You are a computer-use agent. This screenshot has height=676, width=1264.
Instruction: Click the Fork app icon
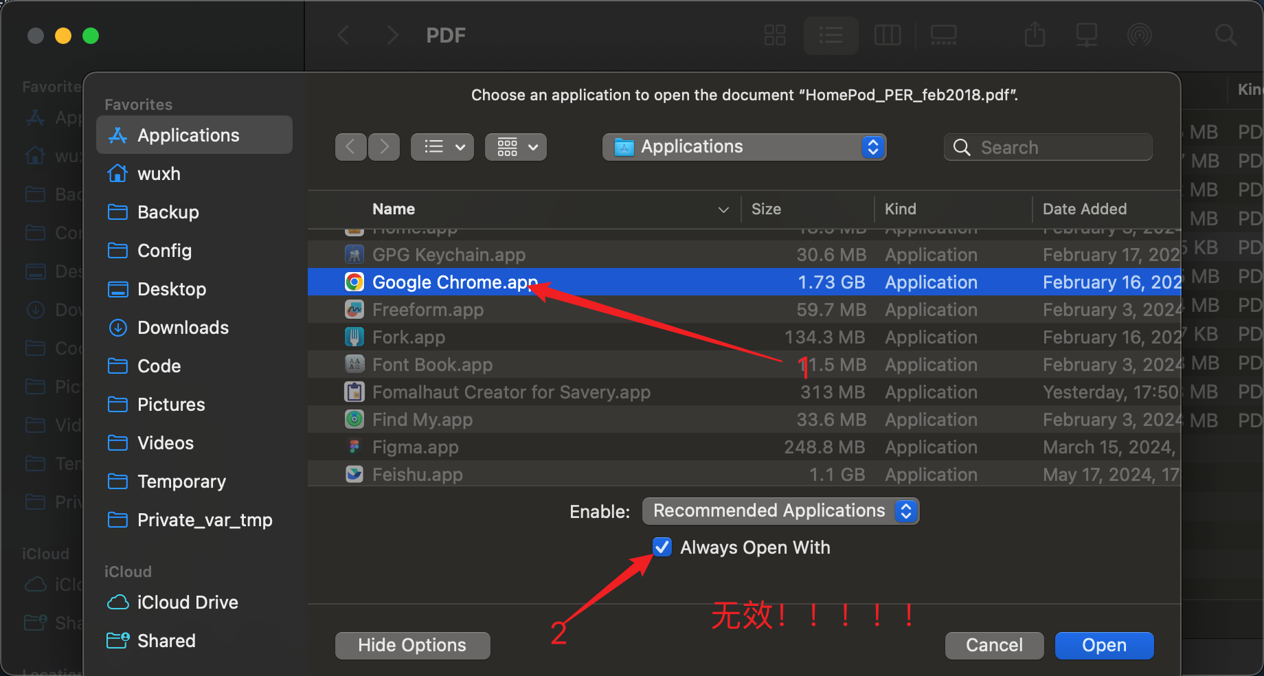(x=354, y=337)
